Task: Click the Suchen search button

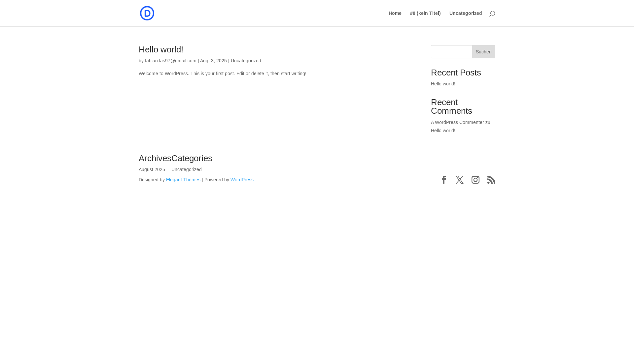Action: click(x=484, y=52)
